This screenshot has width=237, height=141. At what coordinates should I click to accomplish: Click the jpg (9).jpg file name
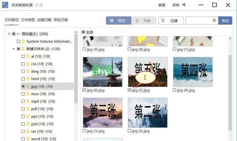point(95,49)
